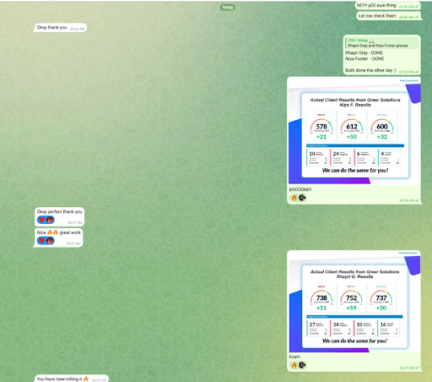Click the reactor avatar next to the Fire!!! fire
The image size is (432, 382).
302,365
